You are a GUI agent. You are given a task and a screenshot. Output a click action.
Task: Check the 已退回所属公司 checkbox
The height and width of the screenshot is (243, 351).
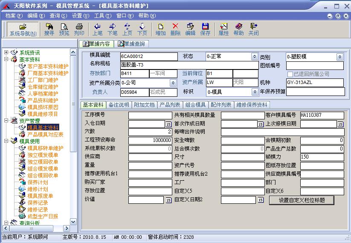[290, 74]
